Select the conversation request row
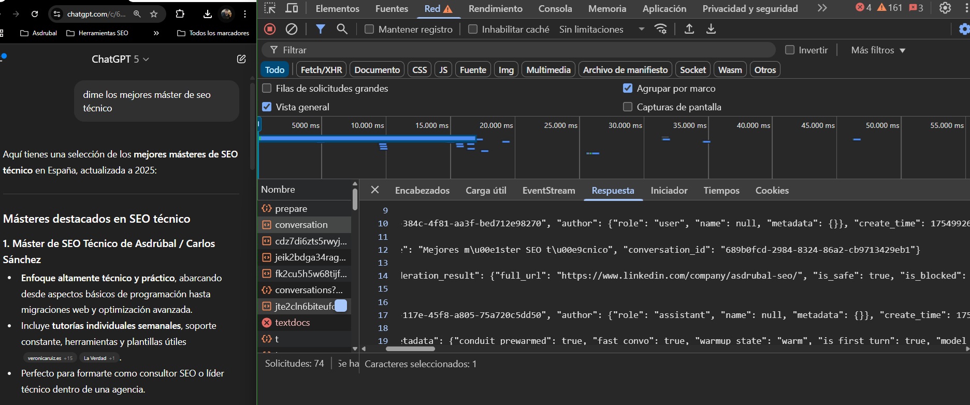970x405 pixels. click(306, 225)
